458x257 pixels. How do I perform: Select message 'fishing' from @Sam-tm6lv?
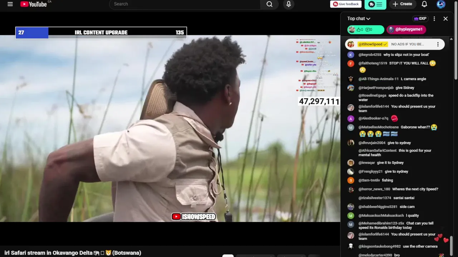[x=387, y=180]
